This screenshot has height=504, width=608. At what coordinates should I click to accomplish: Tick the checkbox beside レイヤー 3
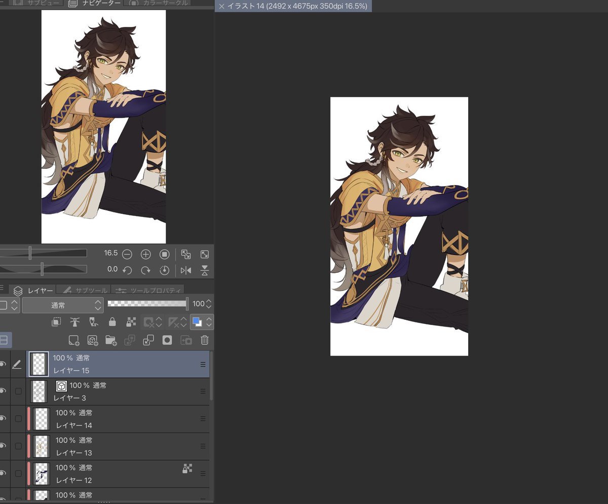[18, 391]
